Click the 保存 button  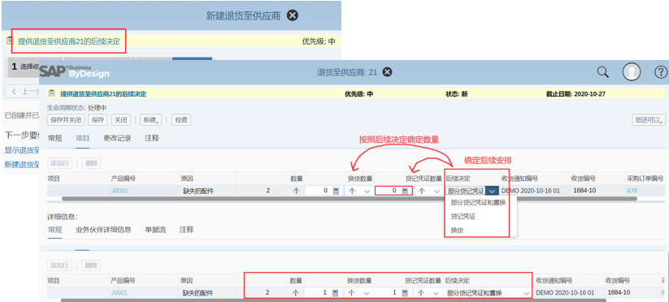click(98, 120)
